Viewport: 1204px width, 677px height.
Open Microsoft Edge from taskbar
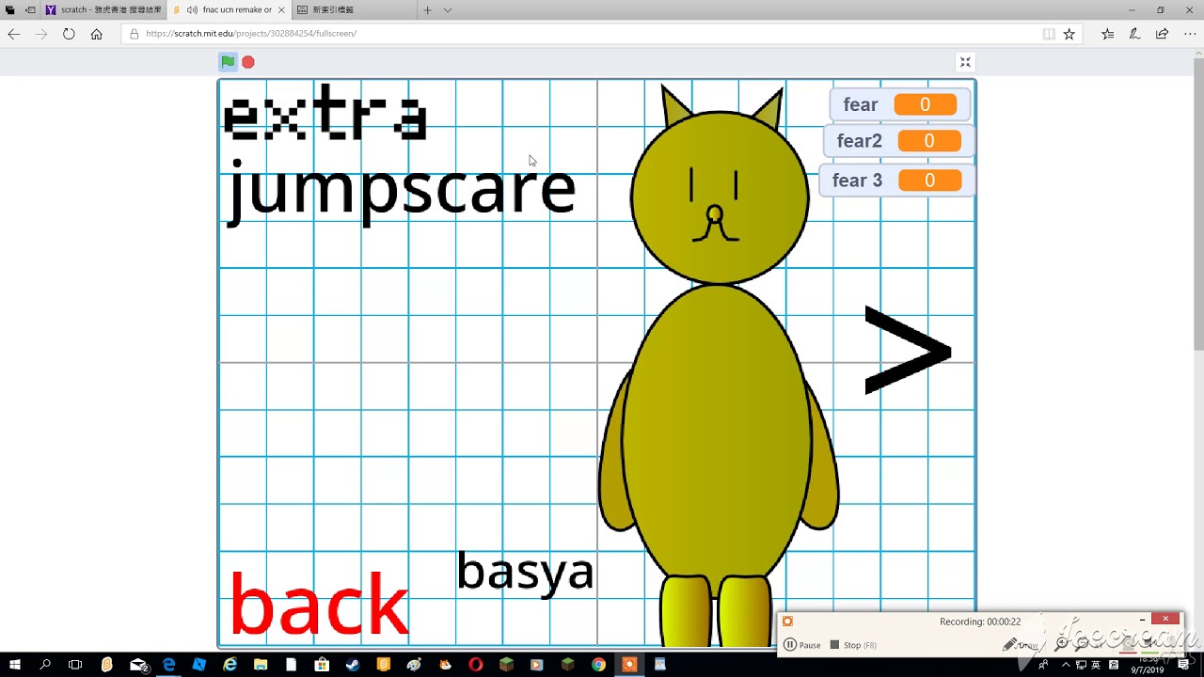pos(168,665)
